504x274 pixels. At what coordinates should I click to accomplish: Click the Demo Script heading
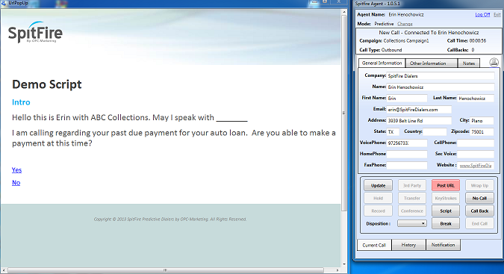point(47,84)
